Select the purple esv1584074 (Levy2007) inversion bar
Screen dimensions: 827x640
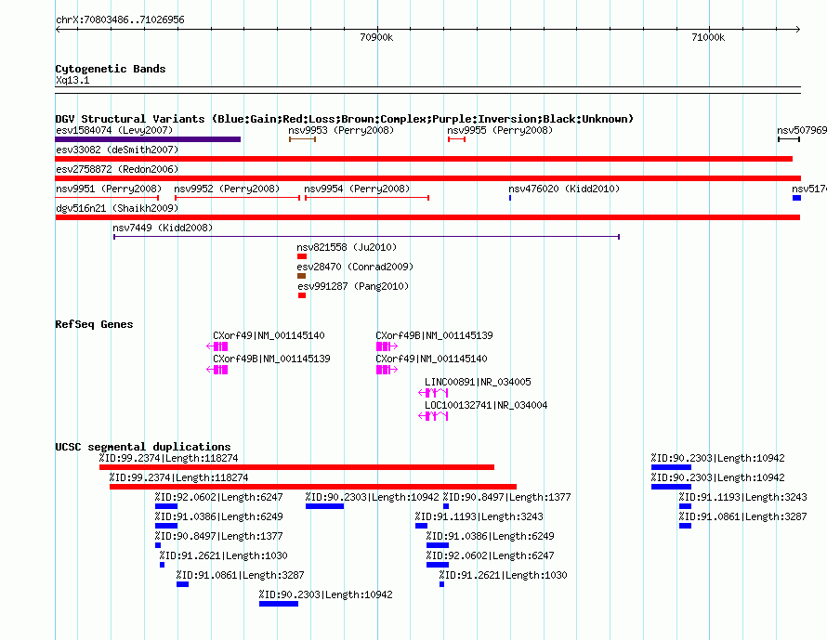pos(148,139)
